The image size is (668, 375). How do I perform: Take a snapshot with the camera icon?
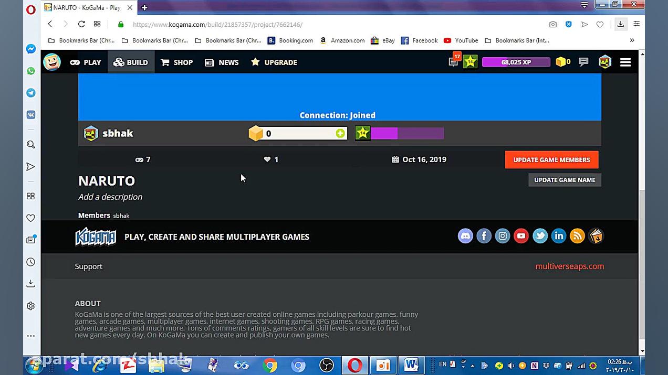553,24
